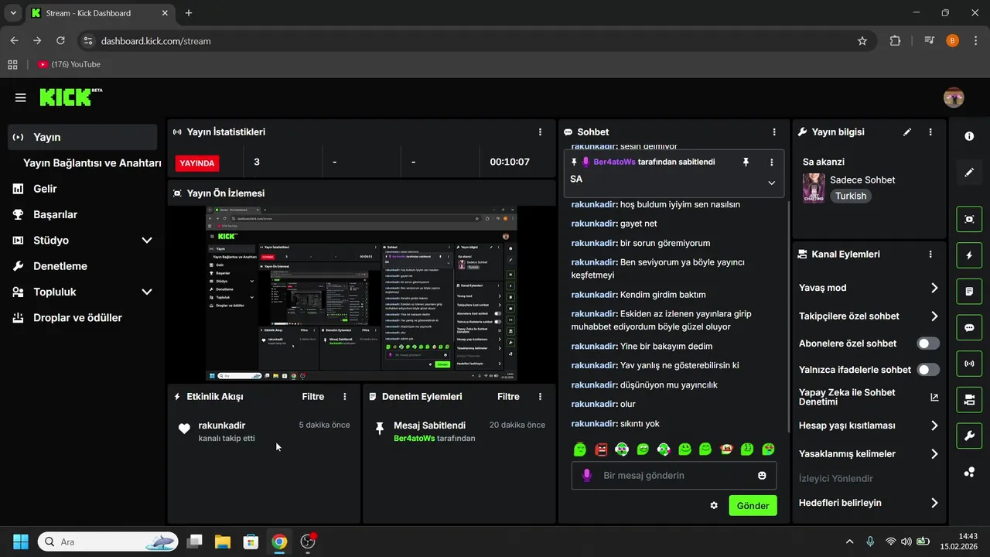
Task: Click rakunkadir in Etkinlik Akışı
Action: tap(222, 425)
